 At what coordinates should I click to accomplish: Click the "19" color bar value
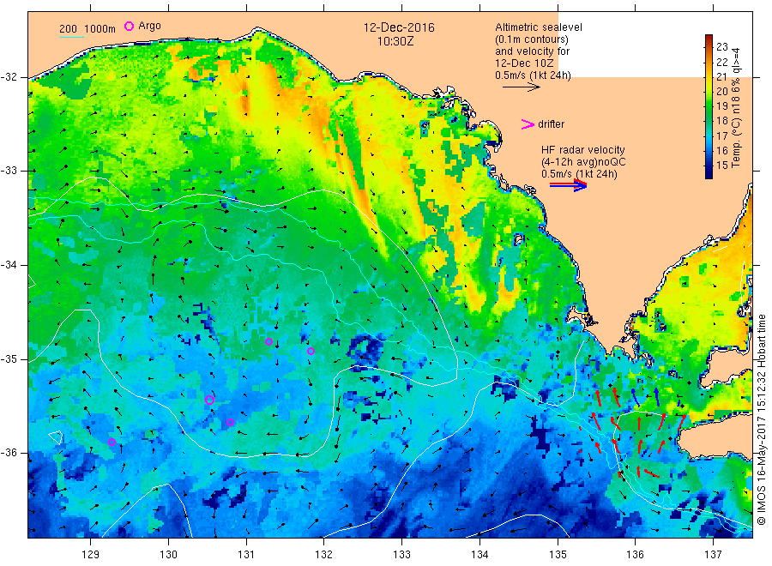721,106
